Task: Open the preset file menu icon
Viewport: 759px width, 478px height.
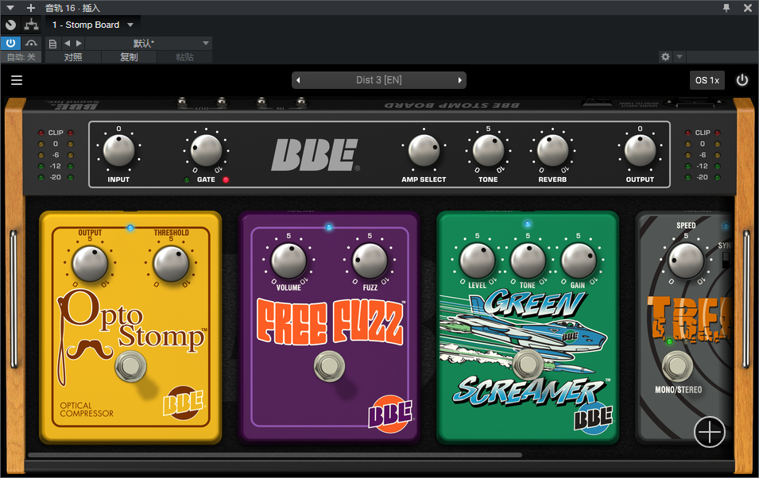Action: point(52,44)
